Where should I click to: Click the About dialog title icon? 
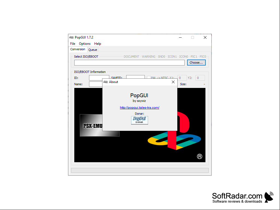pyautogui.click(x=105, y=82)
